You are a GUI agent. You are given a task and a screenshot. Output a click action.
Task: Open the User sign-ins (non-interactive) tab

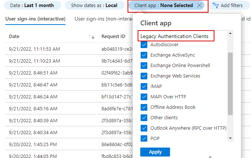103,19
